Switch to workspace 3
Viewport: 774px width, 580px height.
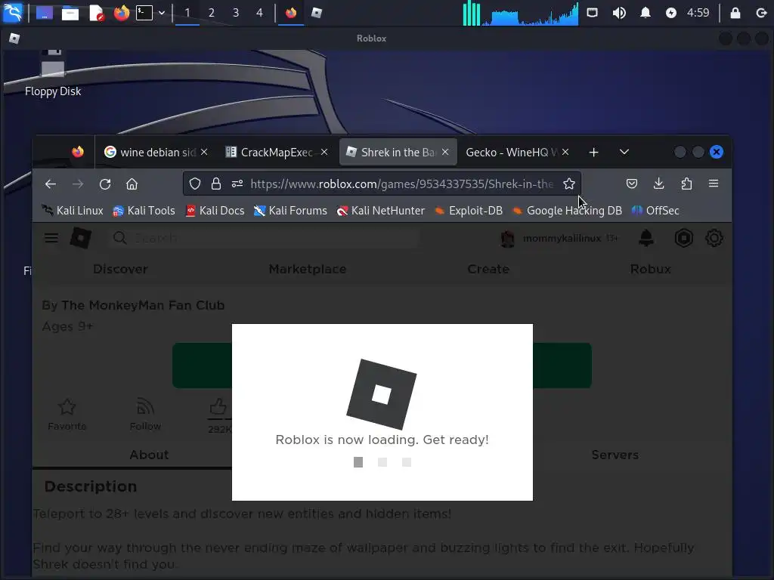click(x=236, y=13)
